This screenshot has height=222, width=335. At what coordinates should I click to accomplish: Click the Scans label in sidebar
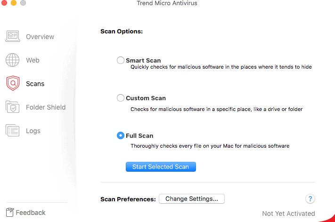tap(35, 84)
